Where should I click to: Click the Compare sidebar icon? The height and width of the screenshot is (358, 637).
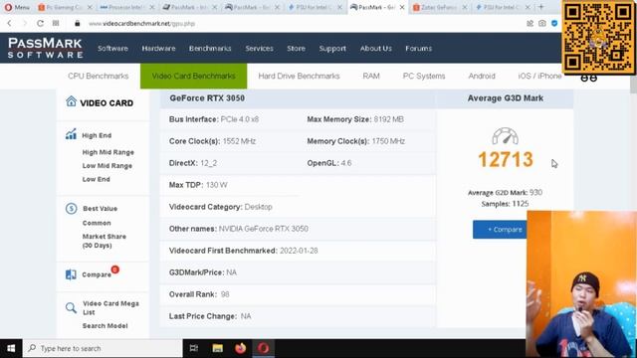[71, 274]
